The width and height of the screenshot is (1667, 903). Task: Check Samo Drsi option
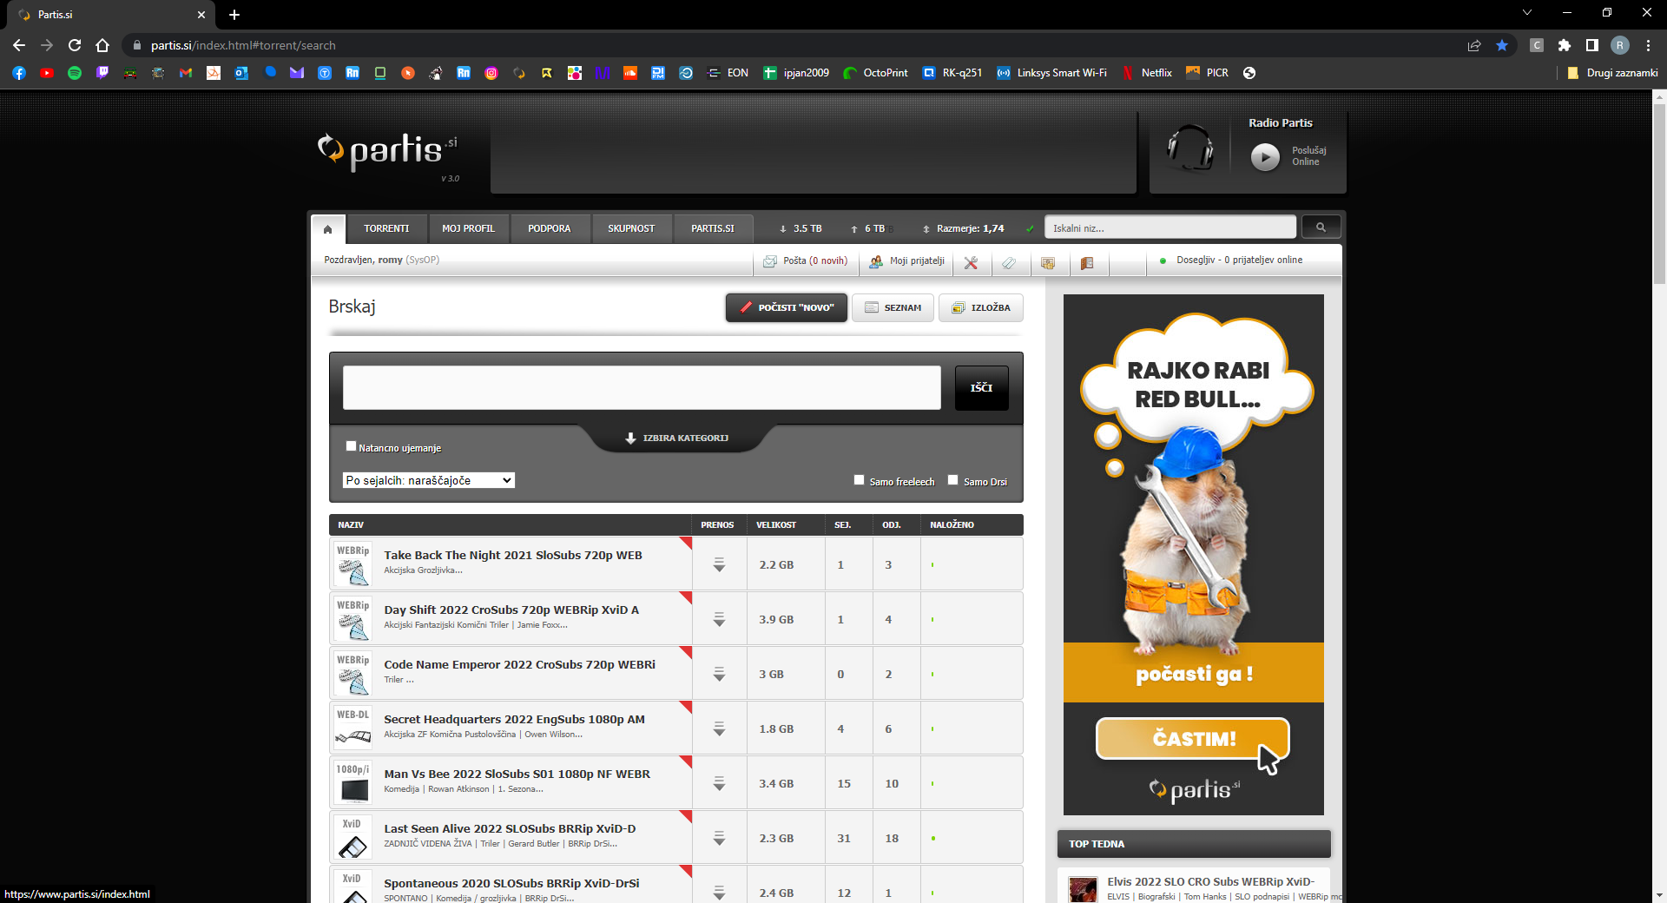[953, 480]
